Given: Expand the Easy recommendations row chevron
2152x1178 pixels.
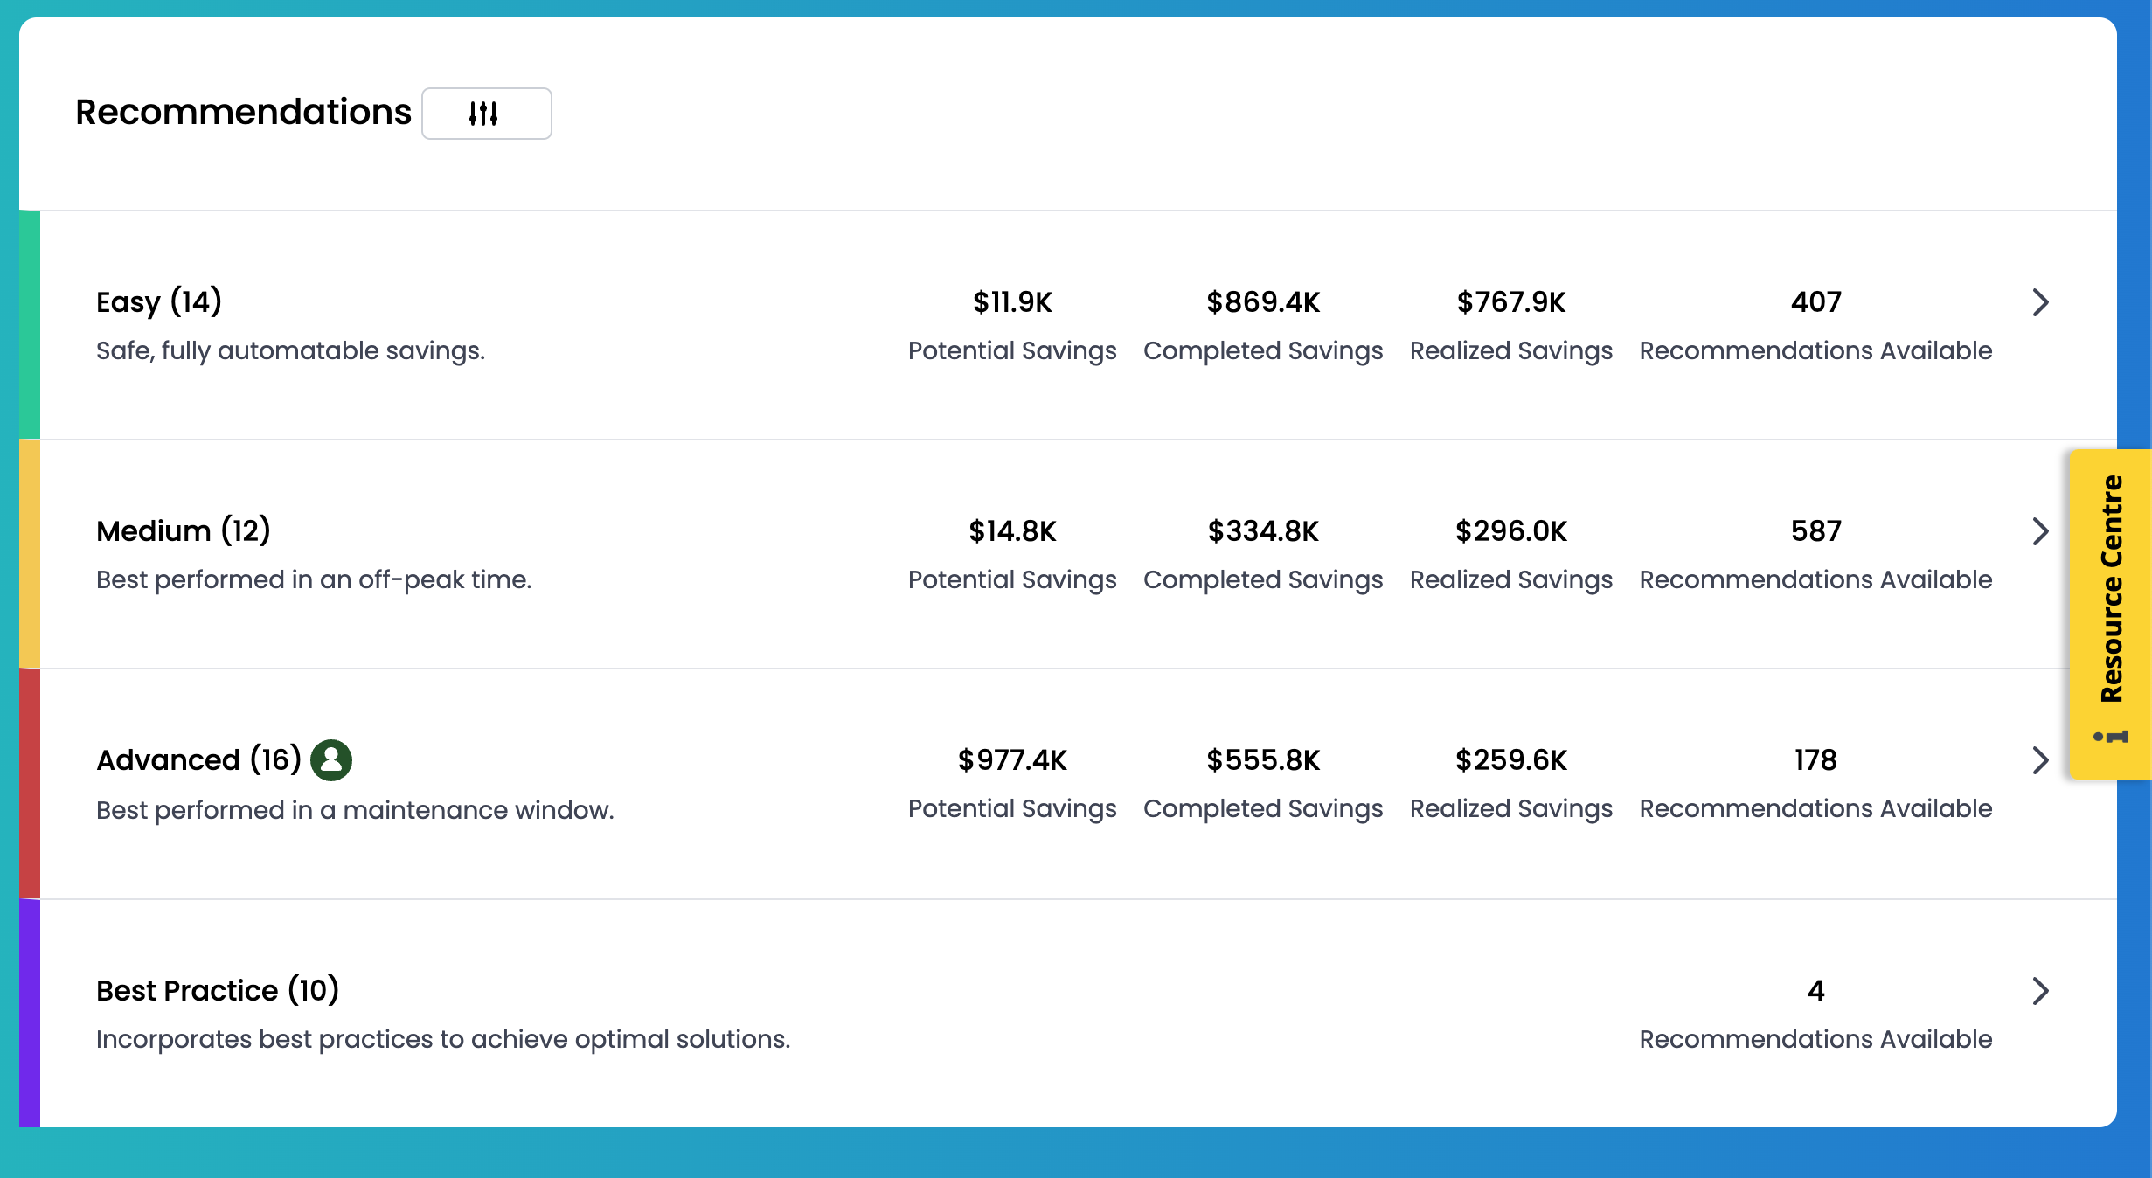Looking at the screenshot, I should (2040, 302).
